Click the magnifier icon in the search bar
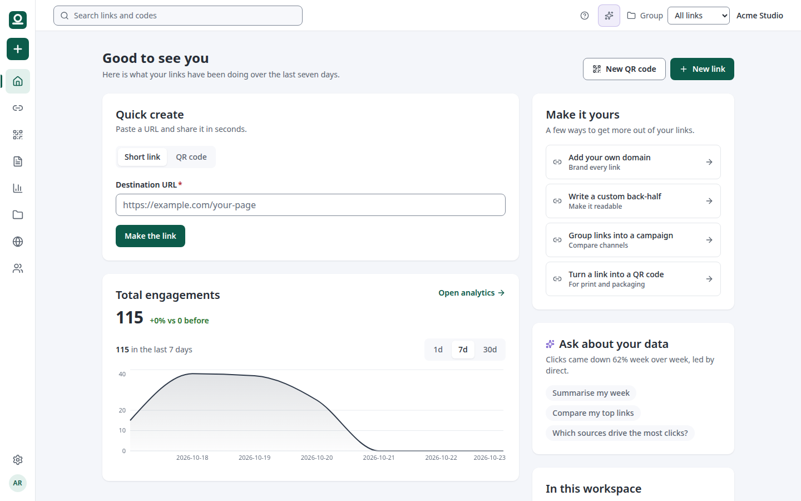This screenshot has width=801, height=501. [65, 16]
